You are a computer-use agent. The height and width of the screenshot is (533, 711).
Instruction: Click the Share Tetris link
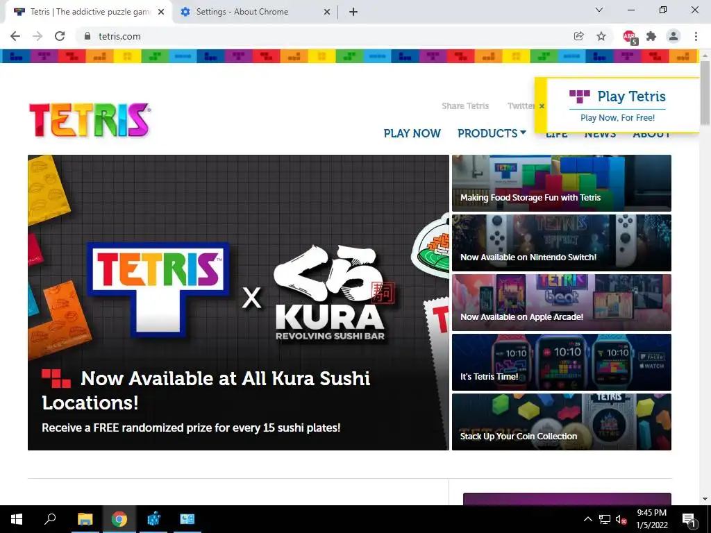(465, 105)
